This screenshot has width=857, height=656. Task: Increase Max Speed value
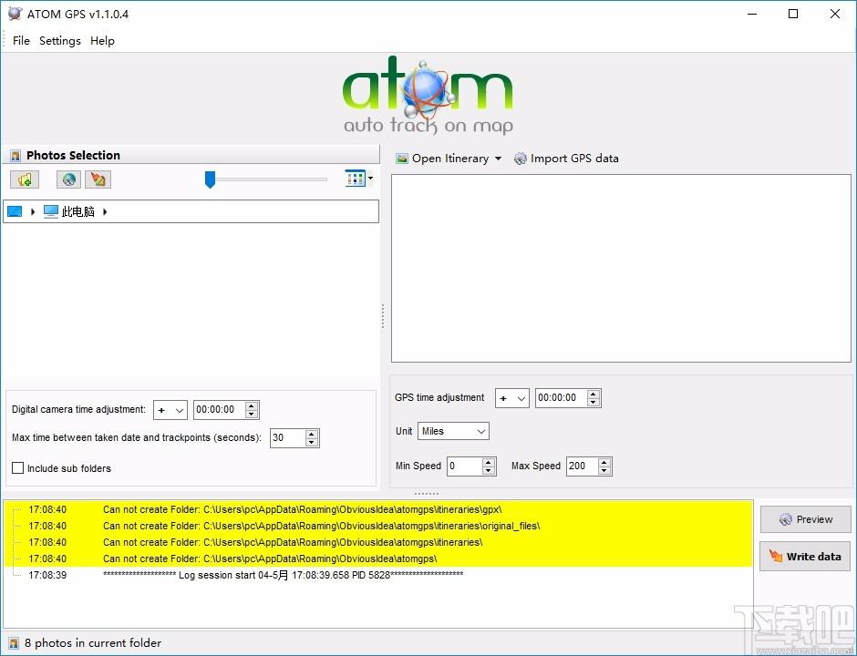tap(604, 462)
